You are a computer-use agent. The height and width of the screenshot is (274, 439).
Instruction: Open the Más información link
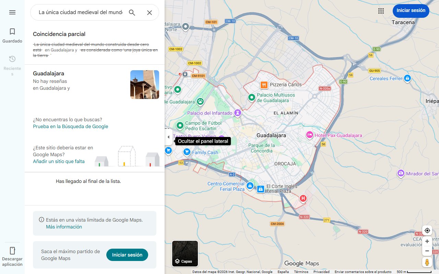point(64,227)
